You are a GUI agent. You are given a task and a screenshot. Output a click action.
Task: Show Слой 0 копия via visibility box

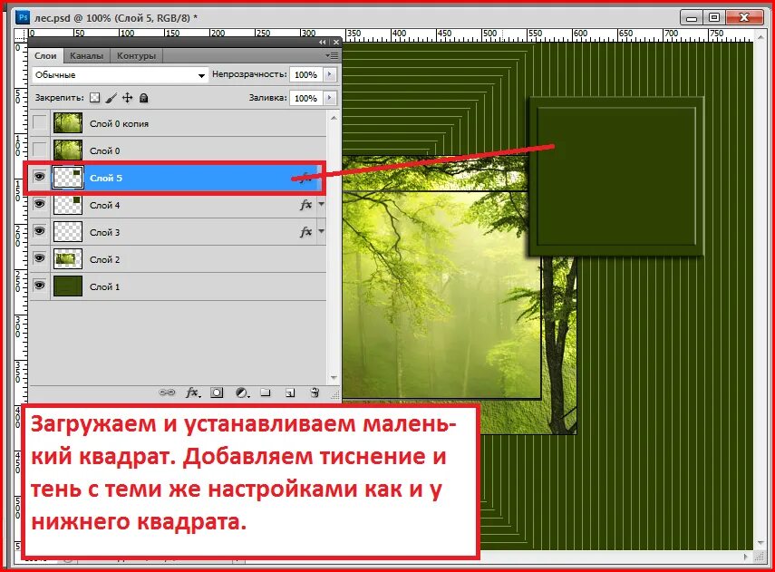[40, 122]
